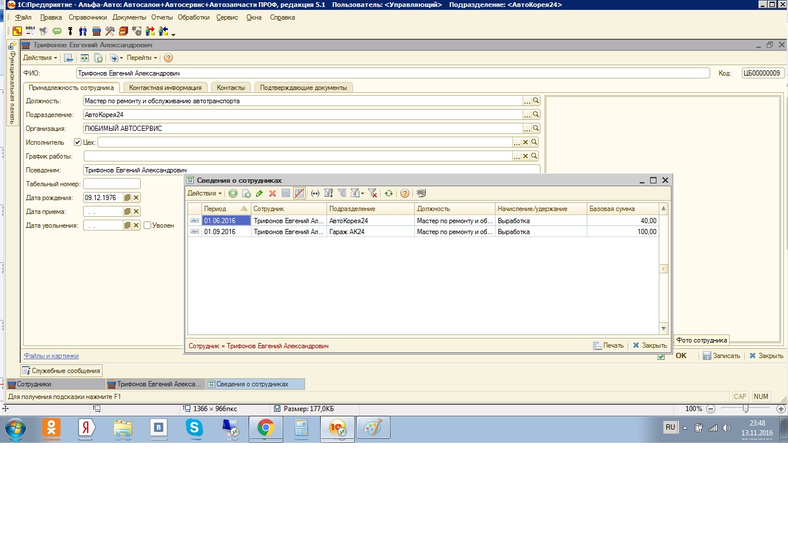Click the Служебные сообщения button

(62, 371)
